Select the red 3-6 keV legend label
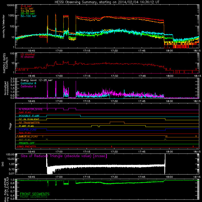 click(x=26, y=6)
